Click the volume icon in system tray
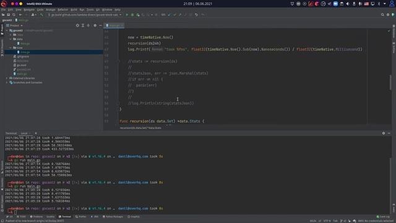This screenshot has height=223, width=396. (348, 4)
